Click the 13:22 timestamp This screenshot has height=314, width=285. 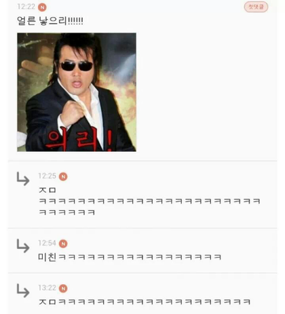(47, 288)
